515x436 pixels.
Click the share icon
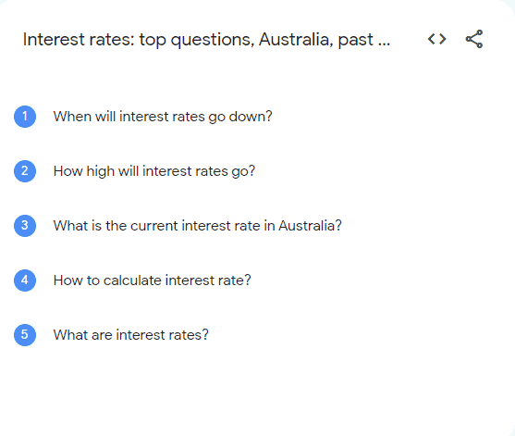tap(474, 39)
